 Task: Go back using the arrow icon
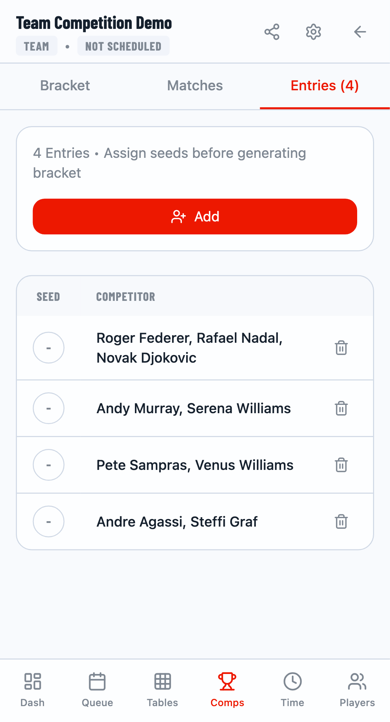coord(360,32)
